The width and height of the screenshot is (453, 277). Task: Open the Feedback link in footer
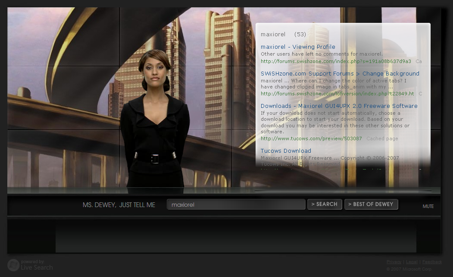point(432,261)
